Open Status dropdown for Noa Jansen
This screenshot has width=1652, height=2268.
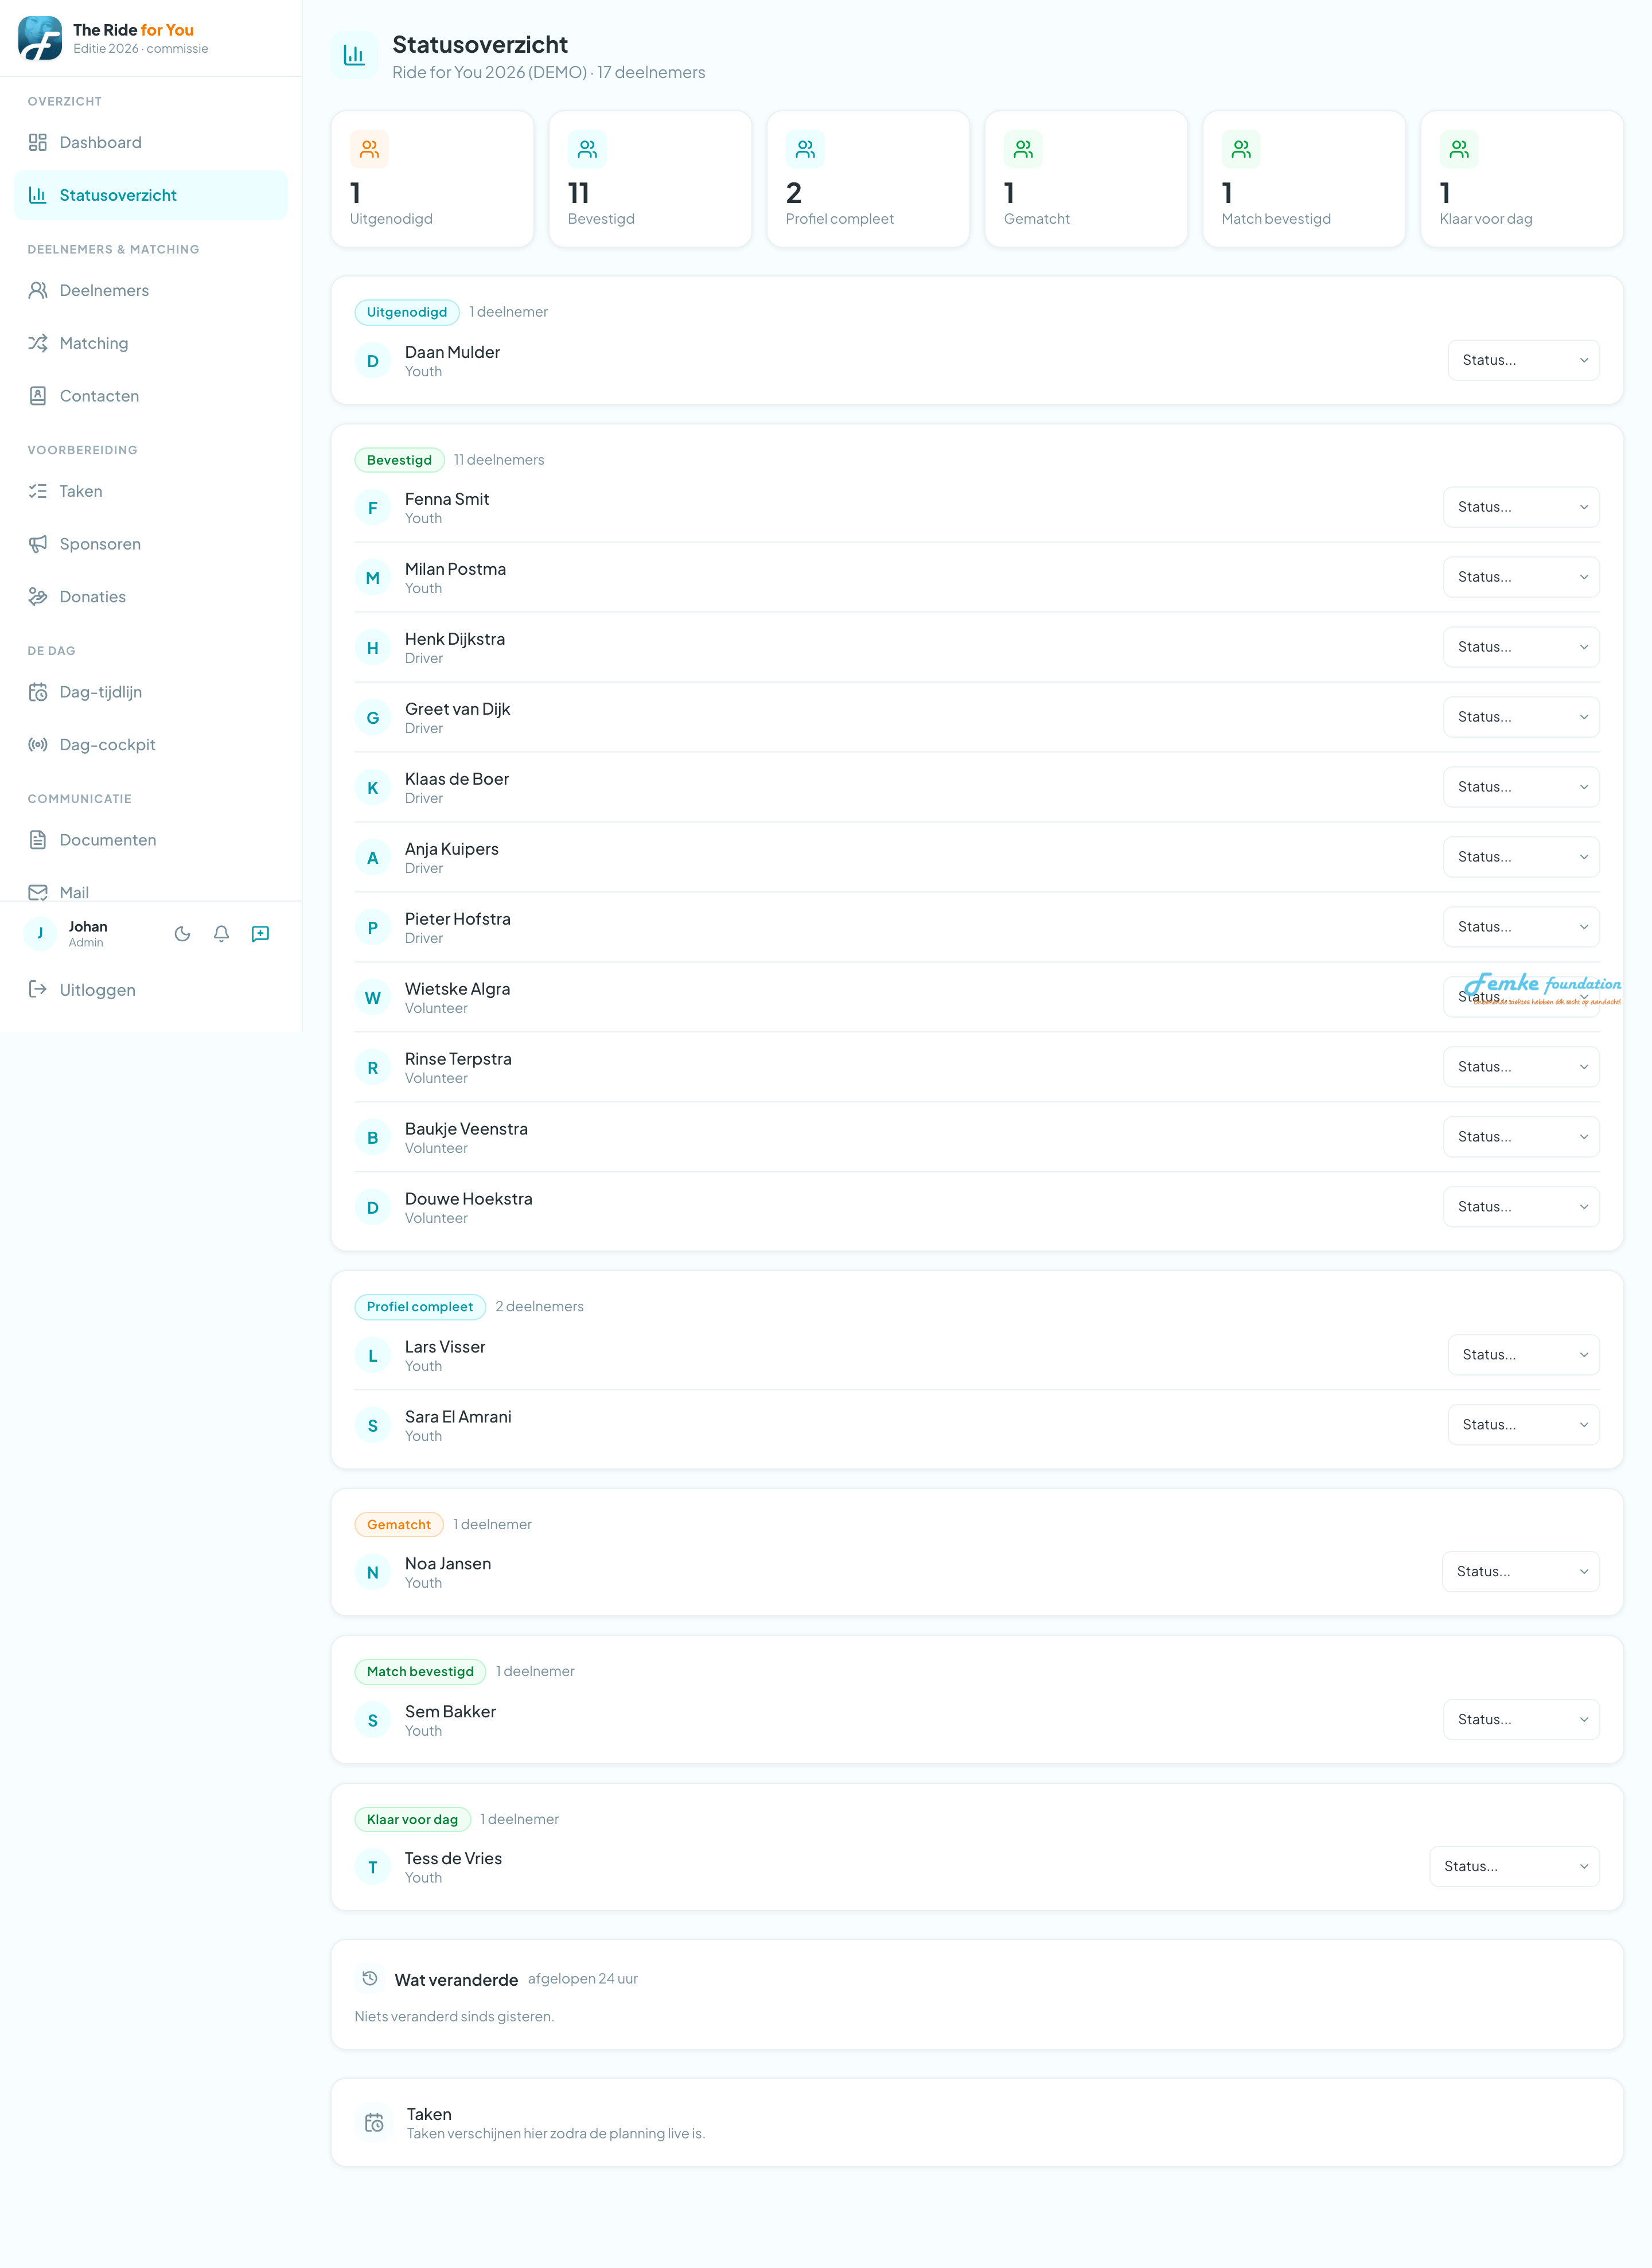click(x=1520, y=1572)
